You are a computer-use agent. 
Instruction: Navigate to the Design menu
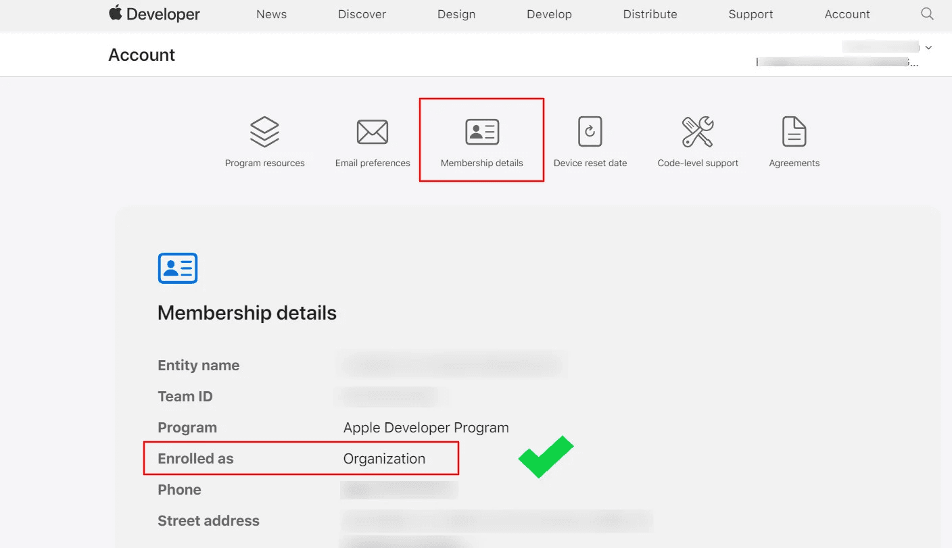pyautogui.click(x=456, y=14)
